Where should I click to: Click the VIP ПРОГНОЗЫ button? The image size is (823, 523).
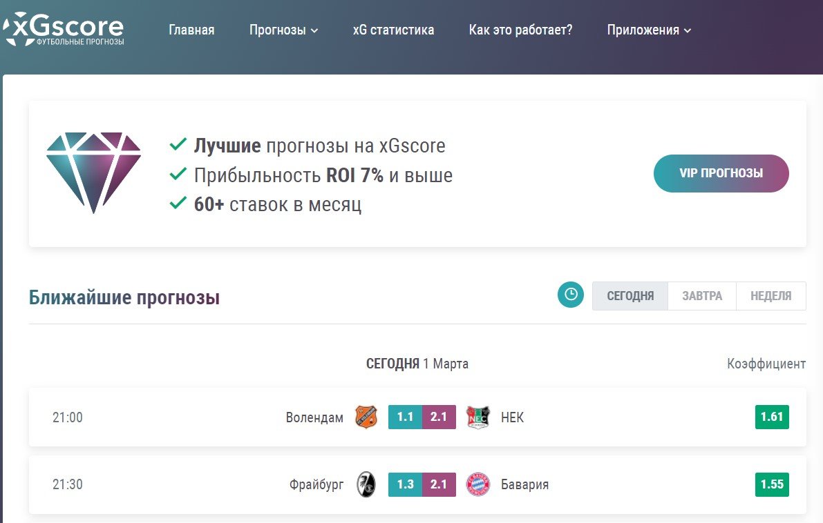click(x=721, y=173)
